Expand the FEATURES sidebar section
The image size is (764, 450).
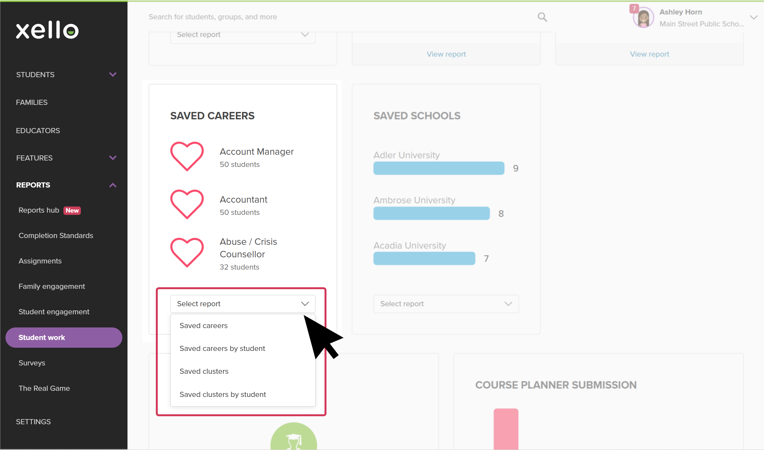click(113, 158)
